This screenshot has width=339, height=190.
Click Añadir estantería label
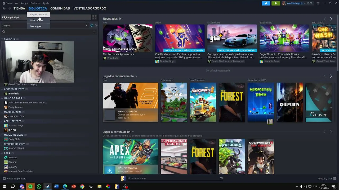coord(220,70)
